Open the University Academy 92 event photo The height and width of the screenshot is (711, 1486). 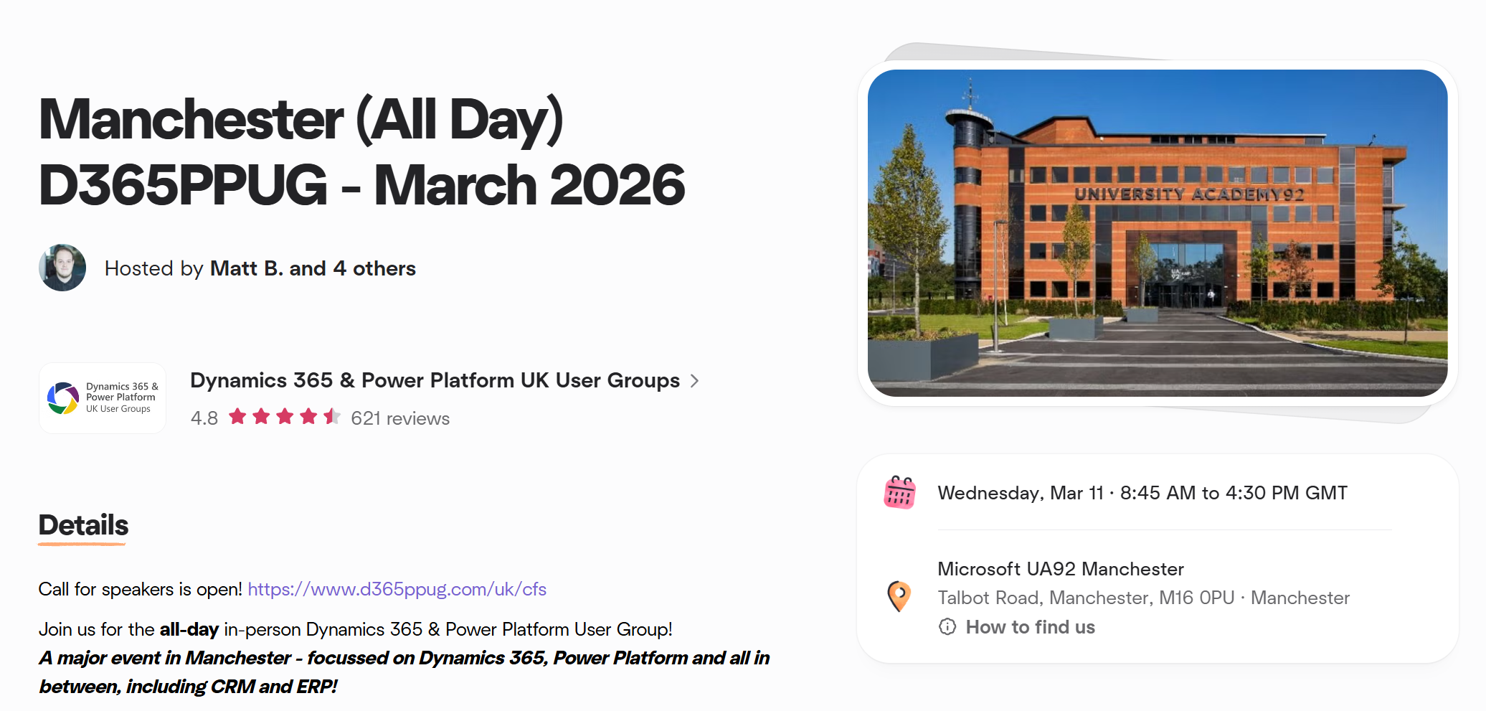pos(1157,233)
